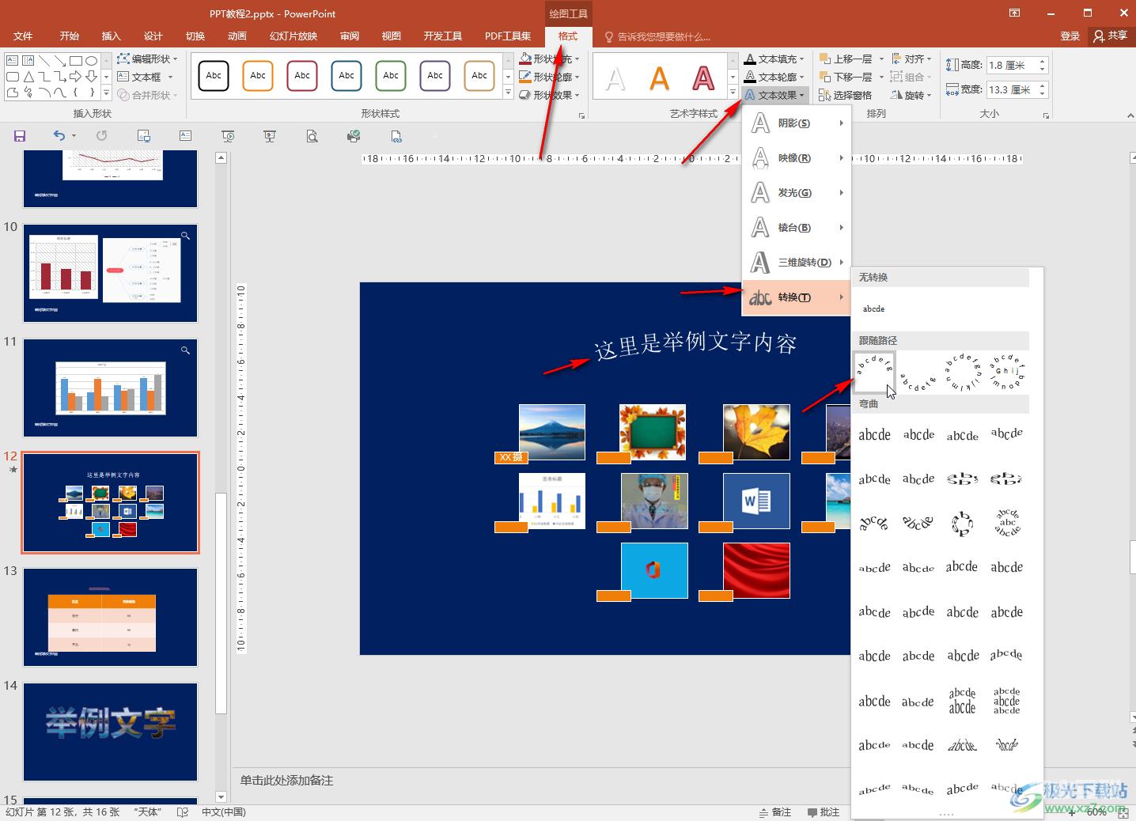Apply the orange outline Abc shape style
Viewport: 1136px width, 821px height.
point(258,76)
